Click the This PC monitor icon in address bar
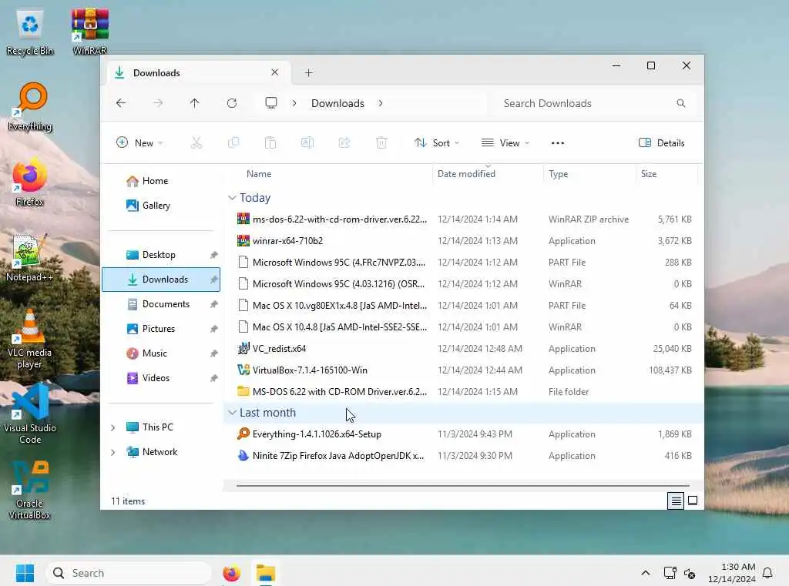Screen dimensions: 789x586 (x=271, y=103)
